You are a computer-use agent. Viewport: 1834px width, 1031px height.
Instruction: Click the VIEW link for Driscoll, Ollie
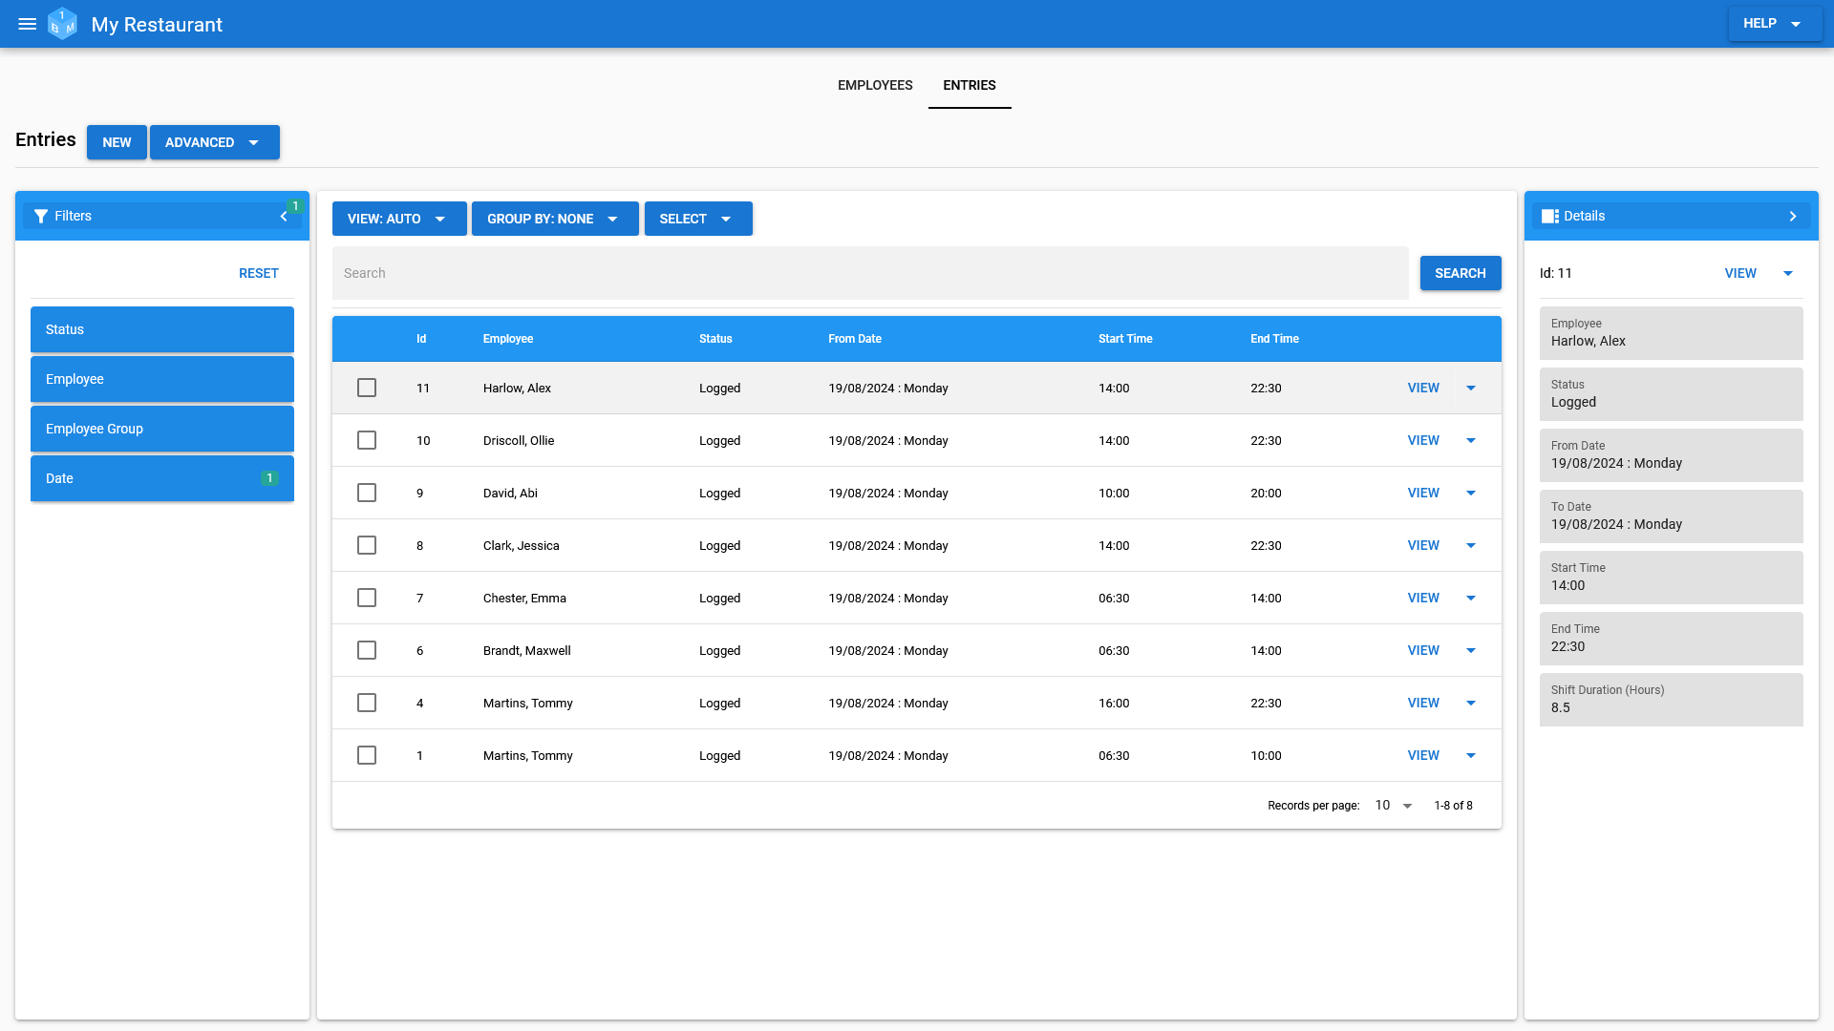point(1423,441)
